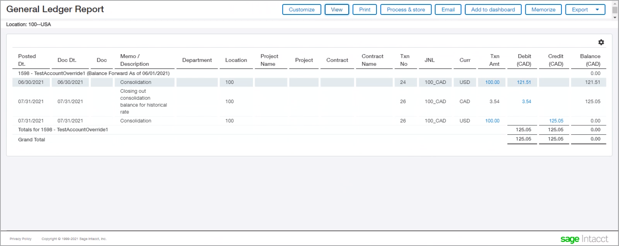
Task: Click the Sage Intacct logo
Action: point(584,239)
